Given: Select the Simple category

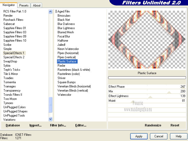Looking at the screenshot, I should click(8, 49).
